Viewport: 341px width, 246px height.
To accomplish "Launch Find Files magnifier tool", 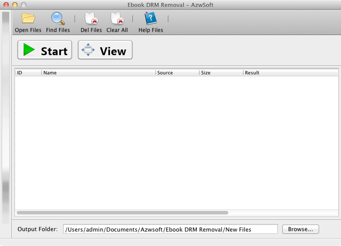I will click(58, 18).
